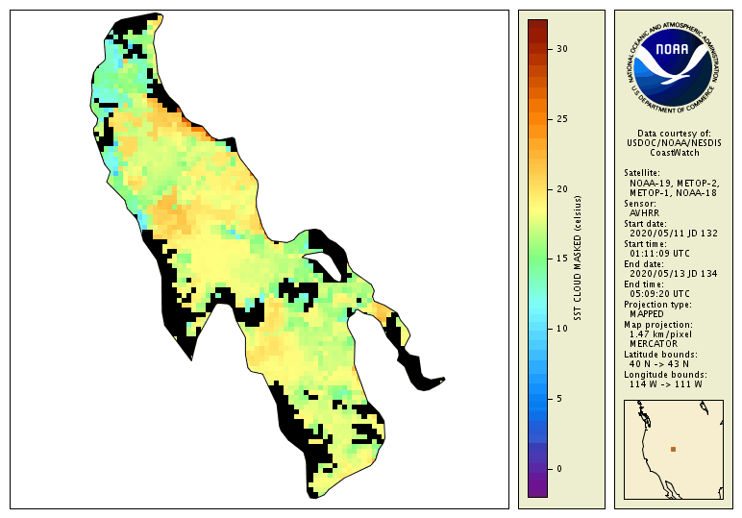
Task: Click the 'Start date:' label
Action: point(645,224)
